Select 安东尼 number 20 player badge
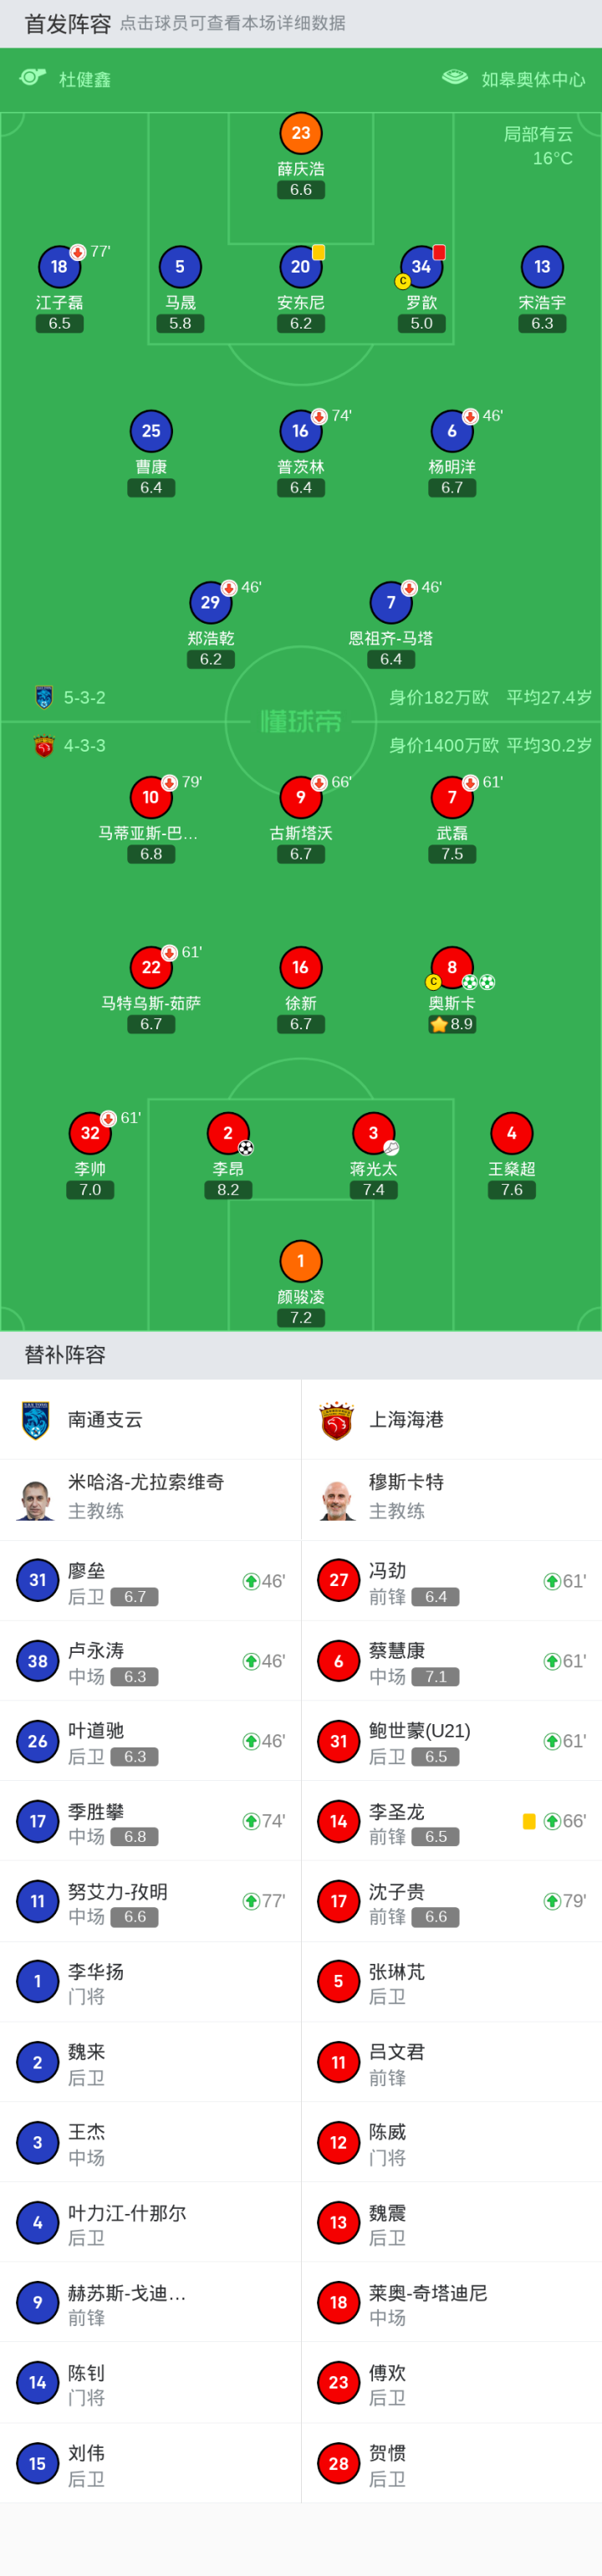 coord(301,267)
